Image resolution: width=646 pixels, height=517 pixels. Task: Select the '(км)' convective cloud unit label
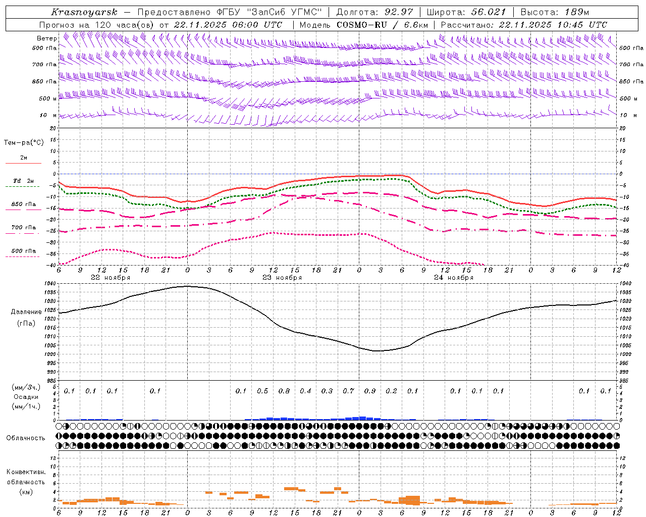point(26,491)
